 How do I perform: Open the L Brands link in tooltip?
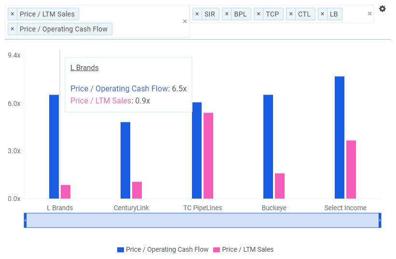tap(84, 68)
